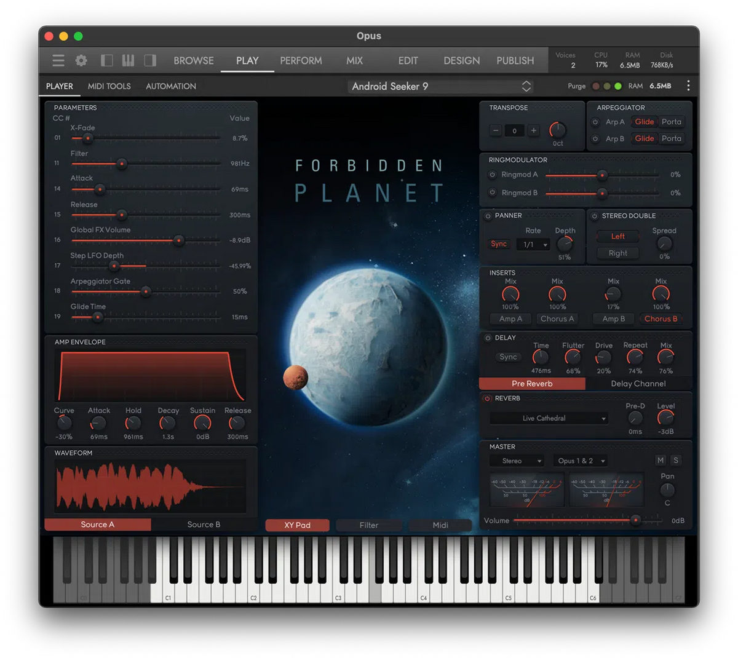Open the hamburger menu icon
This screenshot has width=738, height=658.
[x=58, y=60]
